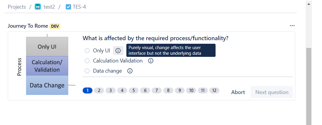
Task: Choose the Calculation Validation radio option
Action: coord(87,61)
